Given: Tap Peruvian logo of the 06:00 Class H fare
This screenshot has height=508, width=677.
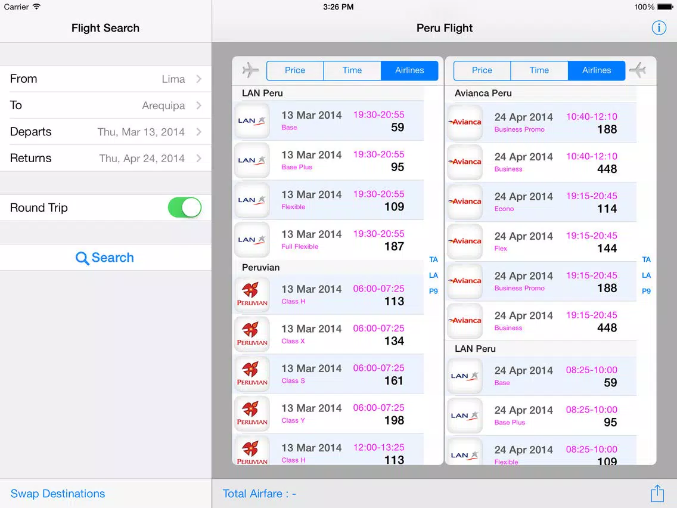Looking at the screenshot, I should pos(251,295).
